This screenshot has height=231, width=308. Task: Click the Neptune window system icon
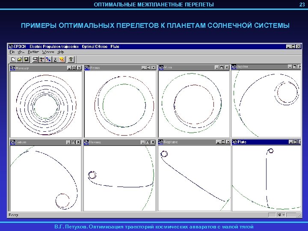(161, 142)
